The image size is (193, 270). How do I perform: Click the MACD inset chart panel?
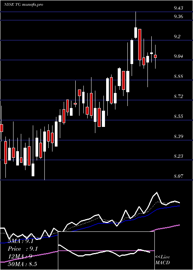tap(106, 251)
